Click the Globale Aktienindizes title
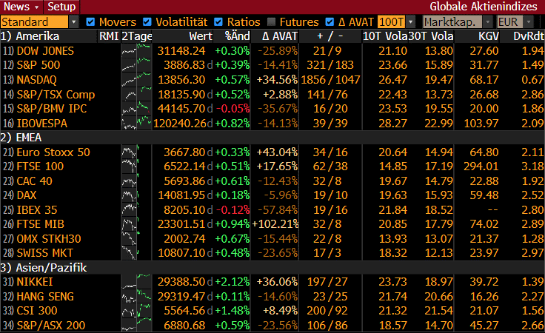The width and height of the screenshot is (545, 333). 483,7
